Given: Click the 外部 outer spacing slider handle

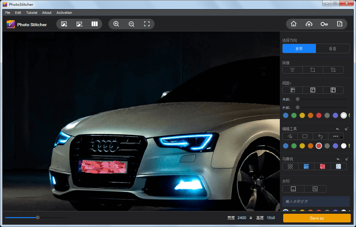Looking at the screenshot, I should [298, 107].
